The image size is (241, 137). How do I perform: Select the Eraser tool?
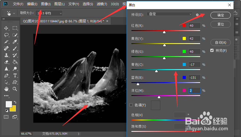click(x=6, y=62)
